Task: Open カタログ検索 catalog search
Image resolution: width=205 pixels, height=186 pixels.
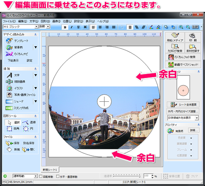Action: (175, 48)
